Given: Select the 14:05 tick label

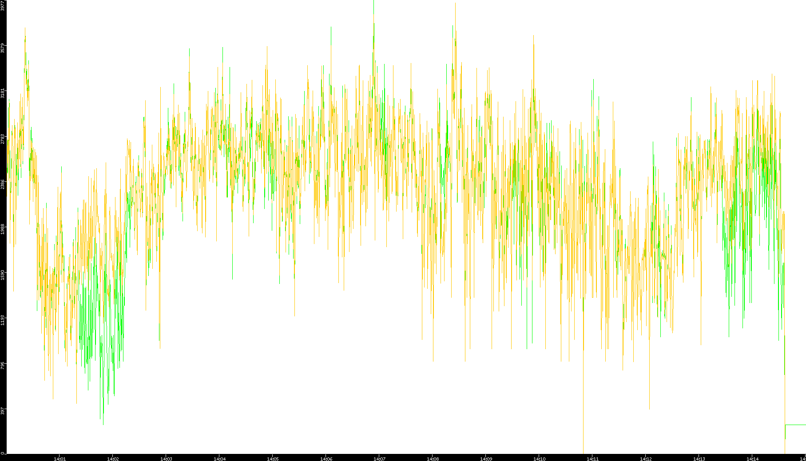Looking at the screenshot, I should (x=273, y=459).
